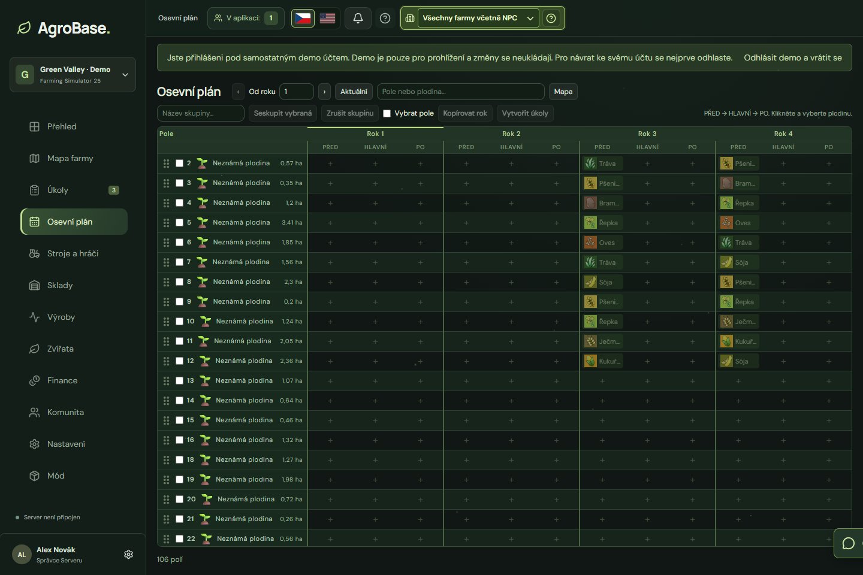Click the drag handle of field 2
Viewport: 863px width, 575px height.
pyautogui.click(x=166, y=163)
